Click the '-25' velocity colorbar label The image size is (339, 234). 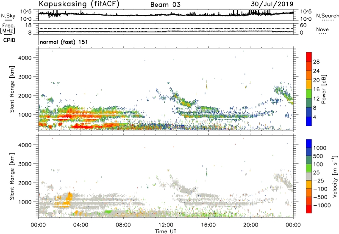[x=319, y=181]
